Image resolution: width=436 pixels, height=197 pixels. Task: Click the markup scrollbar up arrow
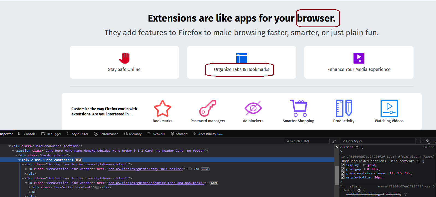pyautogui.click(x=337, y=147)
